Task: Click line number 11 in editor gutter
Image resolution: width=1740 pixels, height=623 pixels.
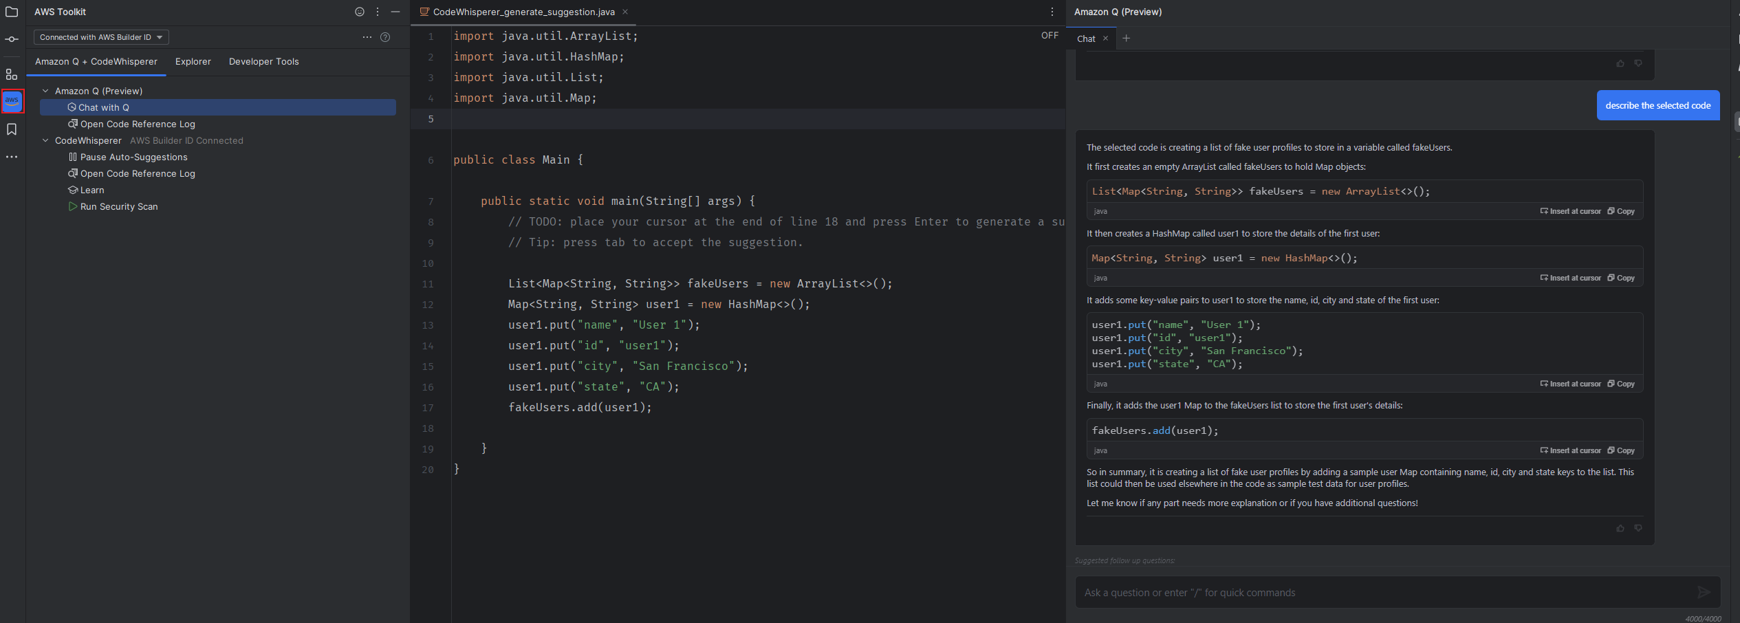Action: [x=428, y=284]
